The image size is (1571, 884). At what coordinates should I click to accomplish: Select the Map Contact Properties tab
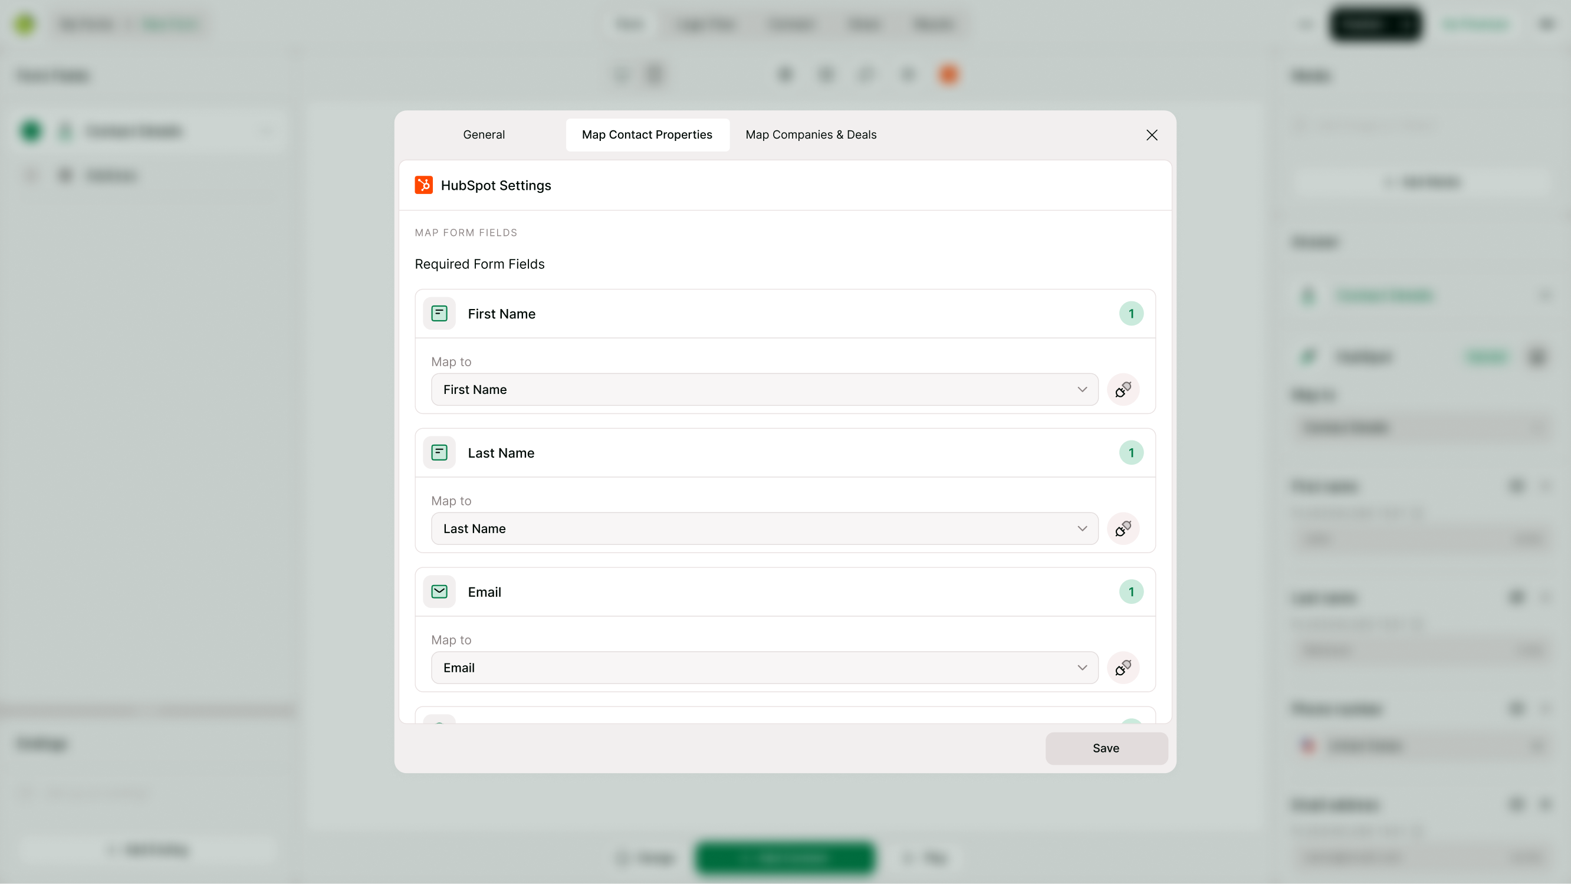(x=647, y=135)
